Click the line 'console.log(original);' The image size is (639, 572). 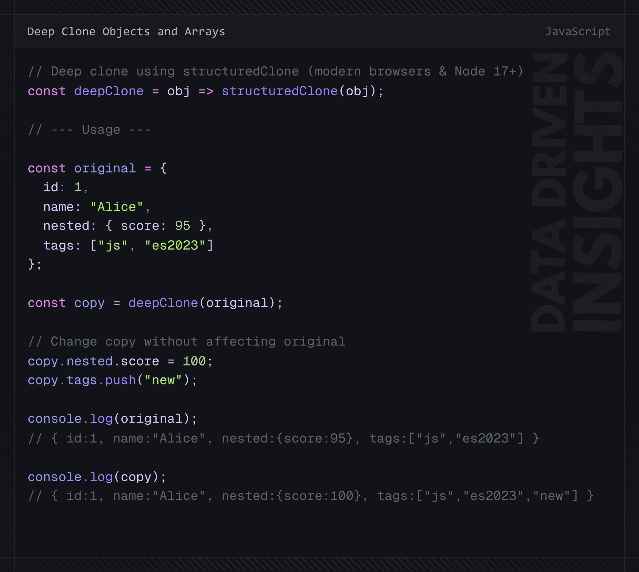click(112, 419)
